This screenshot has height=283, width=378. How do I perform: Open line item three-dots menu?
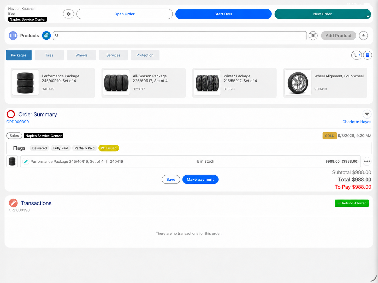[367, 161]
